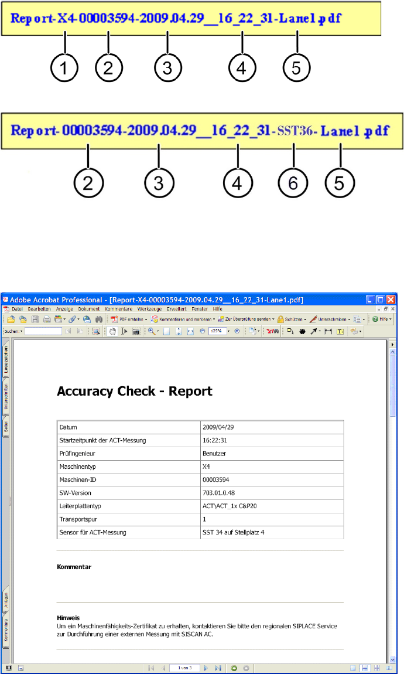Select the cloud annotation tool
The width and height of the screenshot is (404, 674).
(302, 331)
